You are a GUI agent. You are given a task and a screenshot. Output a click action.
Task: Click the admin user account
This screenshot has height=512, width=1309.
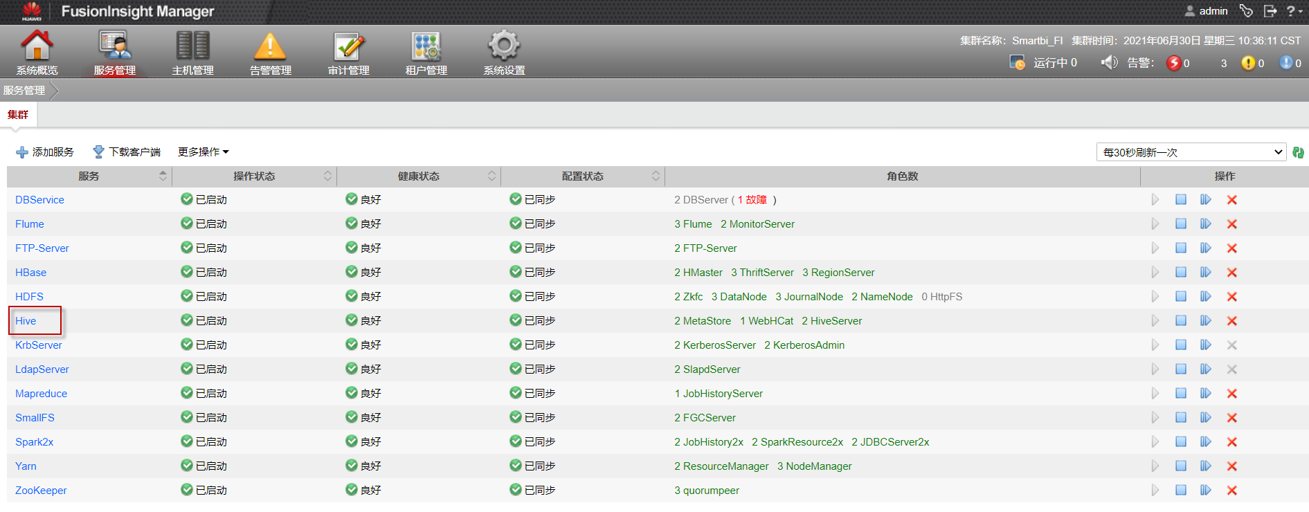coord(1206,10)
